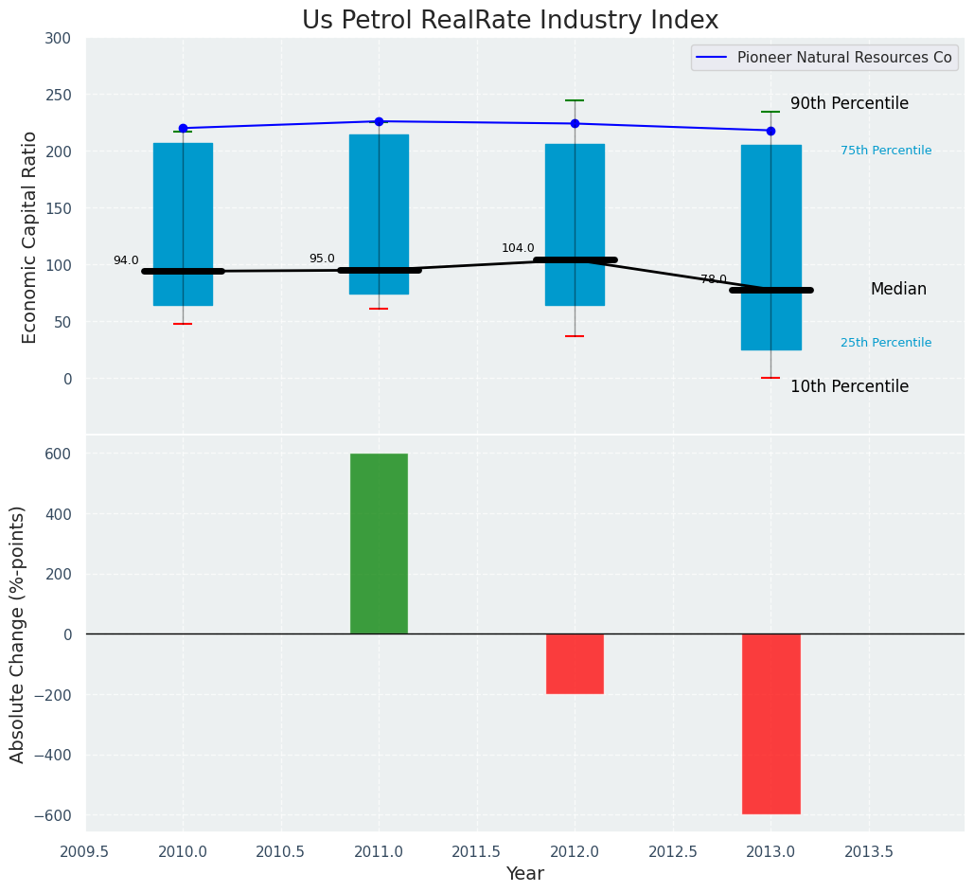Click the 94.0 median value label
974x892 pixels.
126,261
